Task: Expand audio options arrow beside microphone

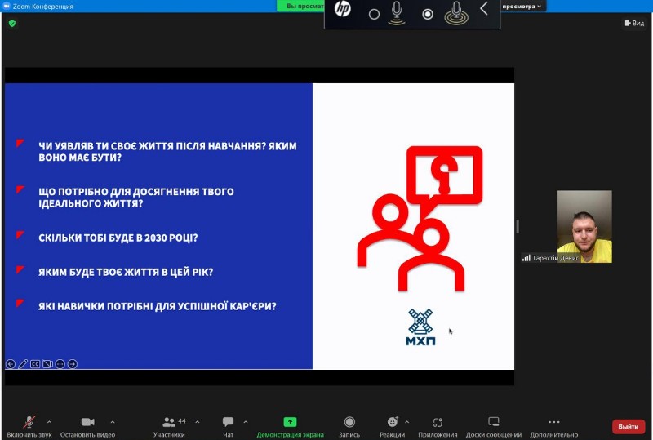Action: click(x=49, y=422)
